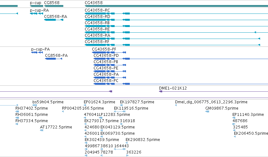The image size is (268, 157).
Task: Click protein label CG43658-PB
Action: click(x=106, y=62)
